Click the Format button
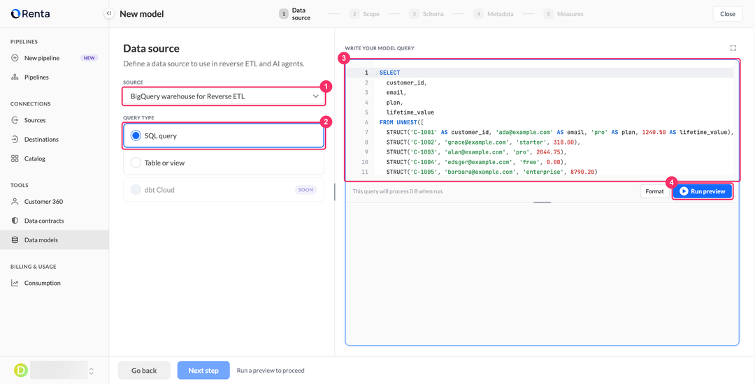Image resolution: width=755 pixels, height=384 pixels. 654,191
